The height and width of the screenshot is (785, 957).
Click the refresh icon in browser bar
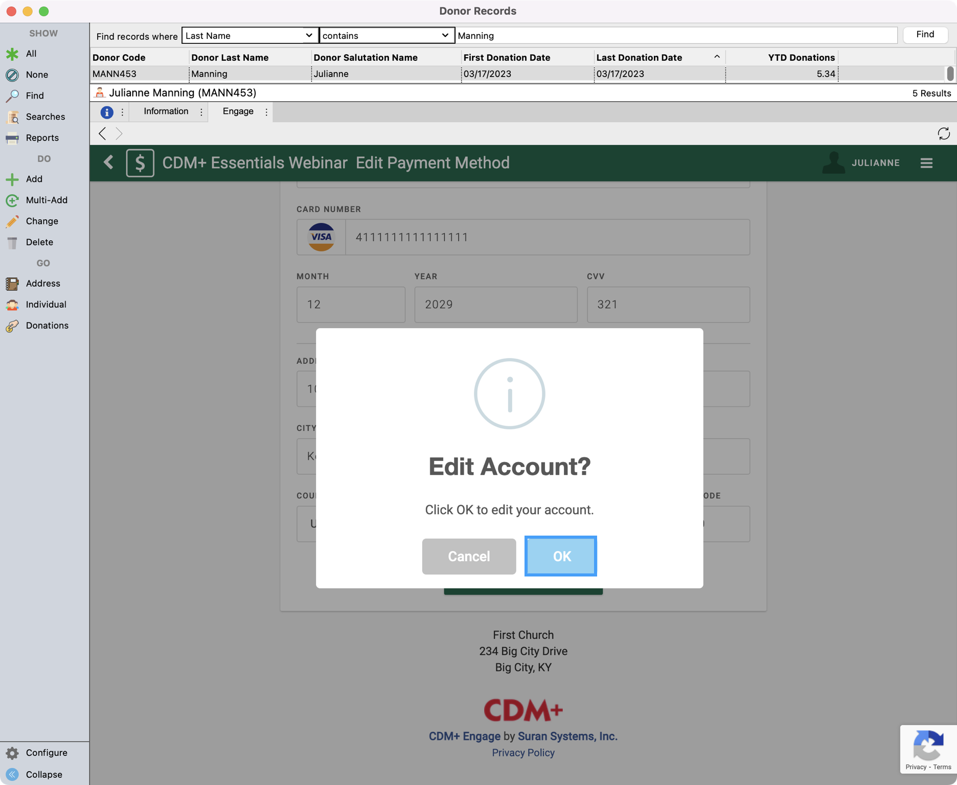(943, 134)
